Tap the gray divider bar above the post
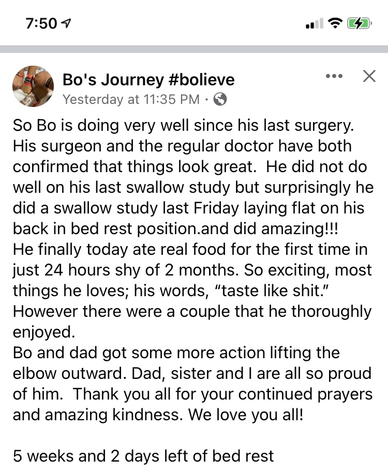 [194, 49]
